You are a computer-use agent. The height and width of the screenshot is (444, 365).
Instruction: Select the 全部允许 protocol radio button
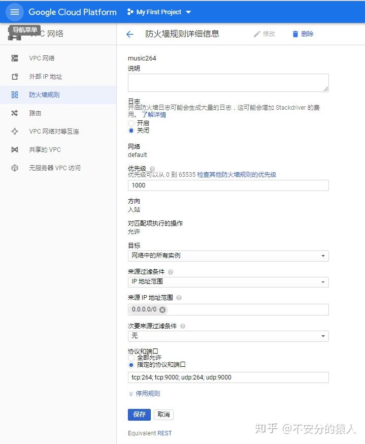coord(131,358)
